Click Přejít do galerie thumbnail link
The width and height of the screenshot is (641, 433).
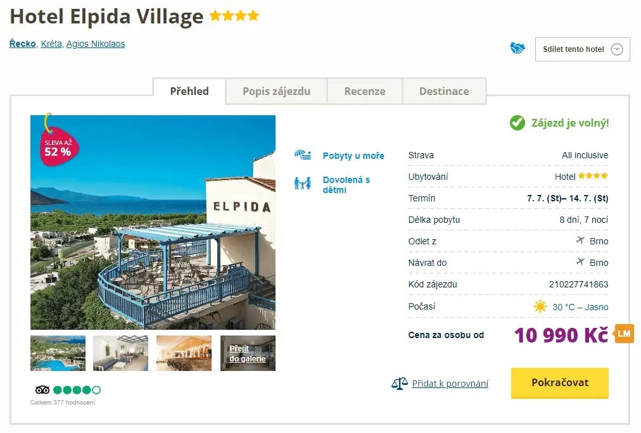248,353
